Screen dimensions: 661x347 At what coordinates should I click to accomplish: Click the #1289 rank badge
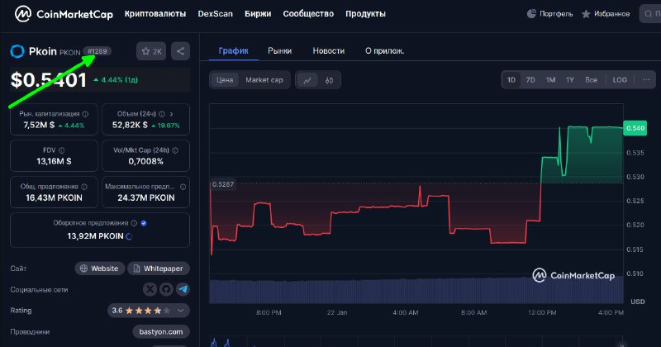(x=97, y=51)
